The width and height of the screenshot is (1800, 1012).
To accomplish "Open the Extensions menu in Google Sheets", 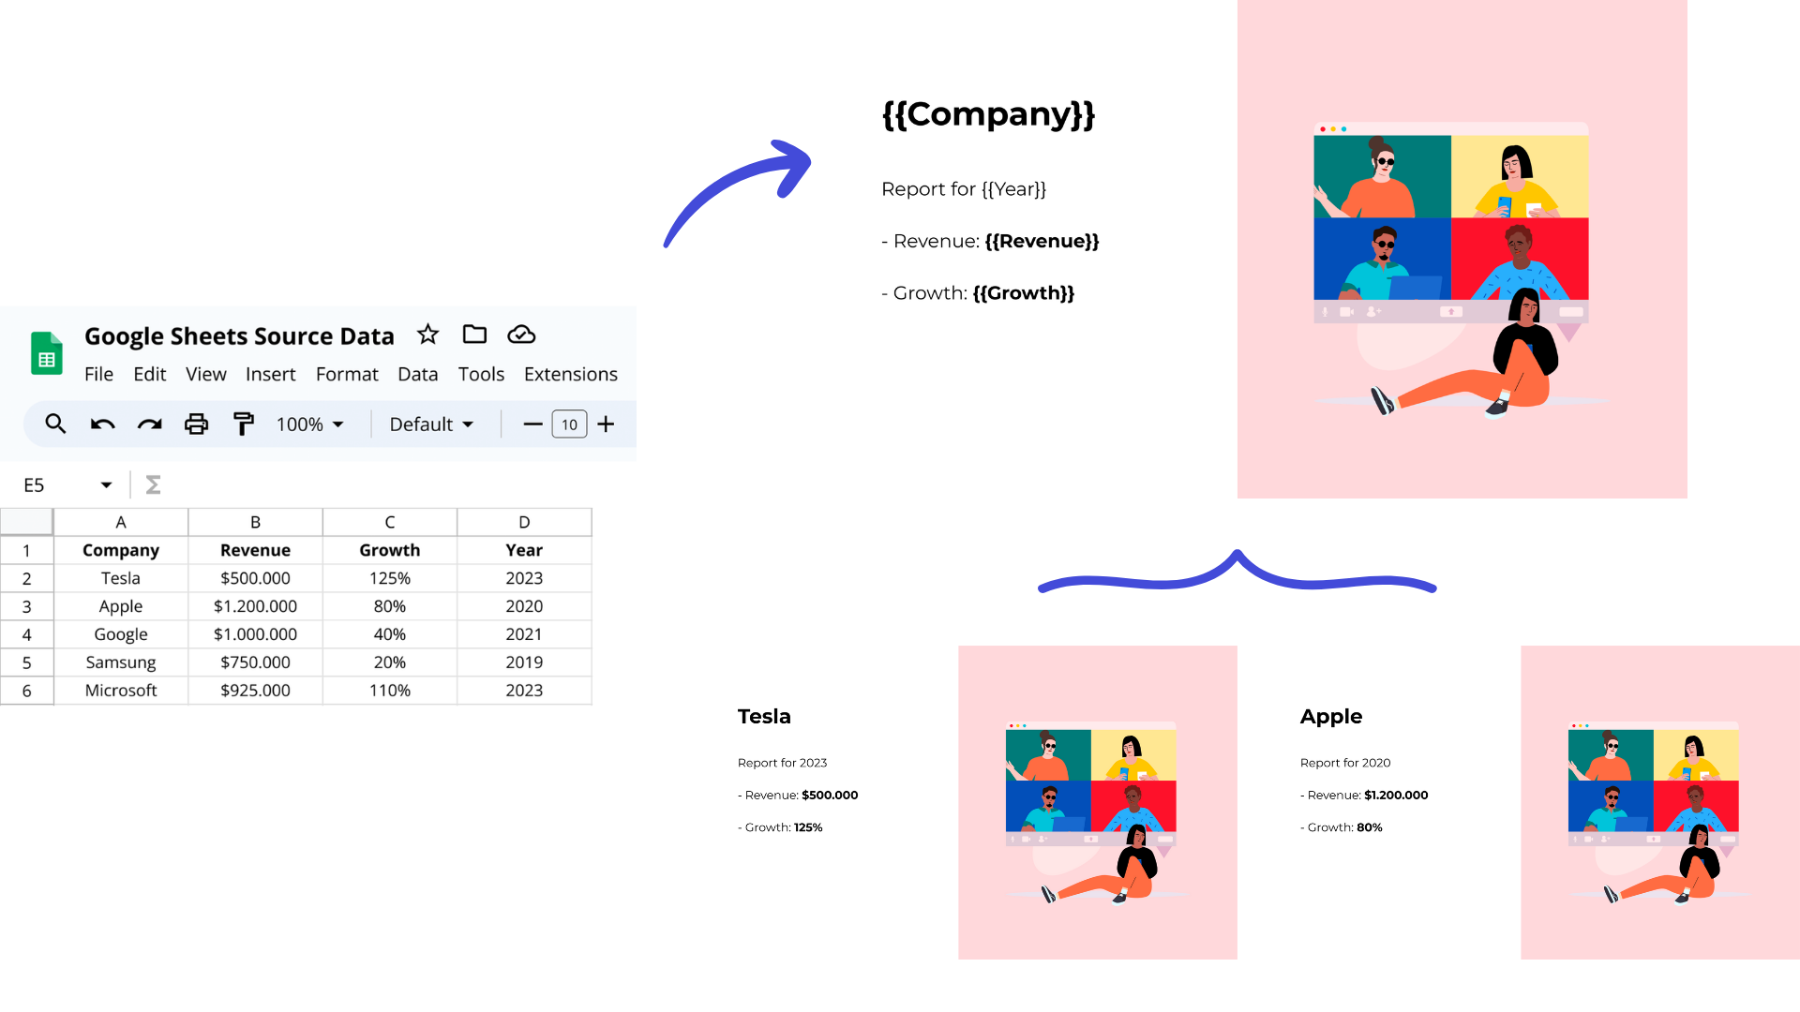I will click(570, 375).
